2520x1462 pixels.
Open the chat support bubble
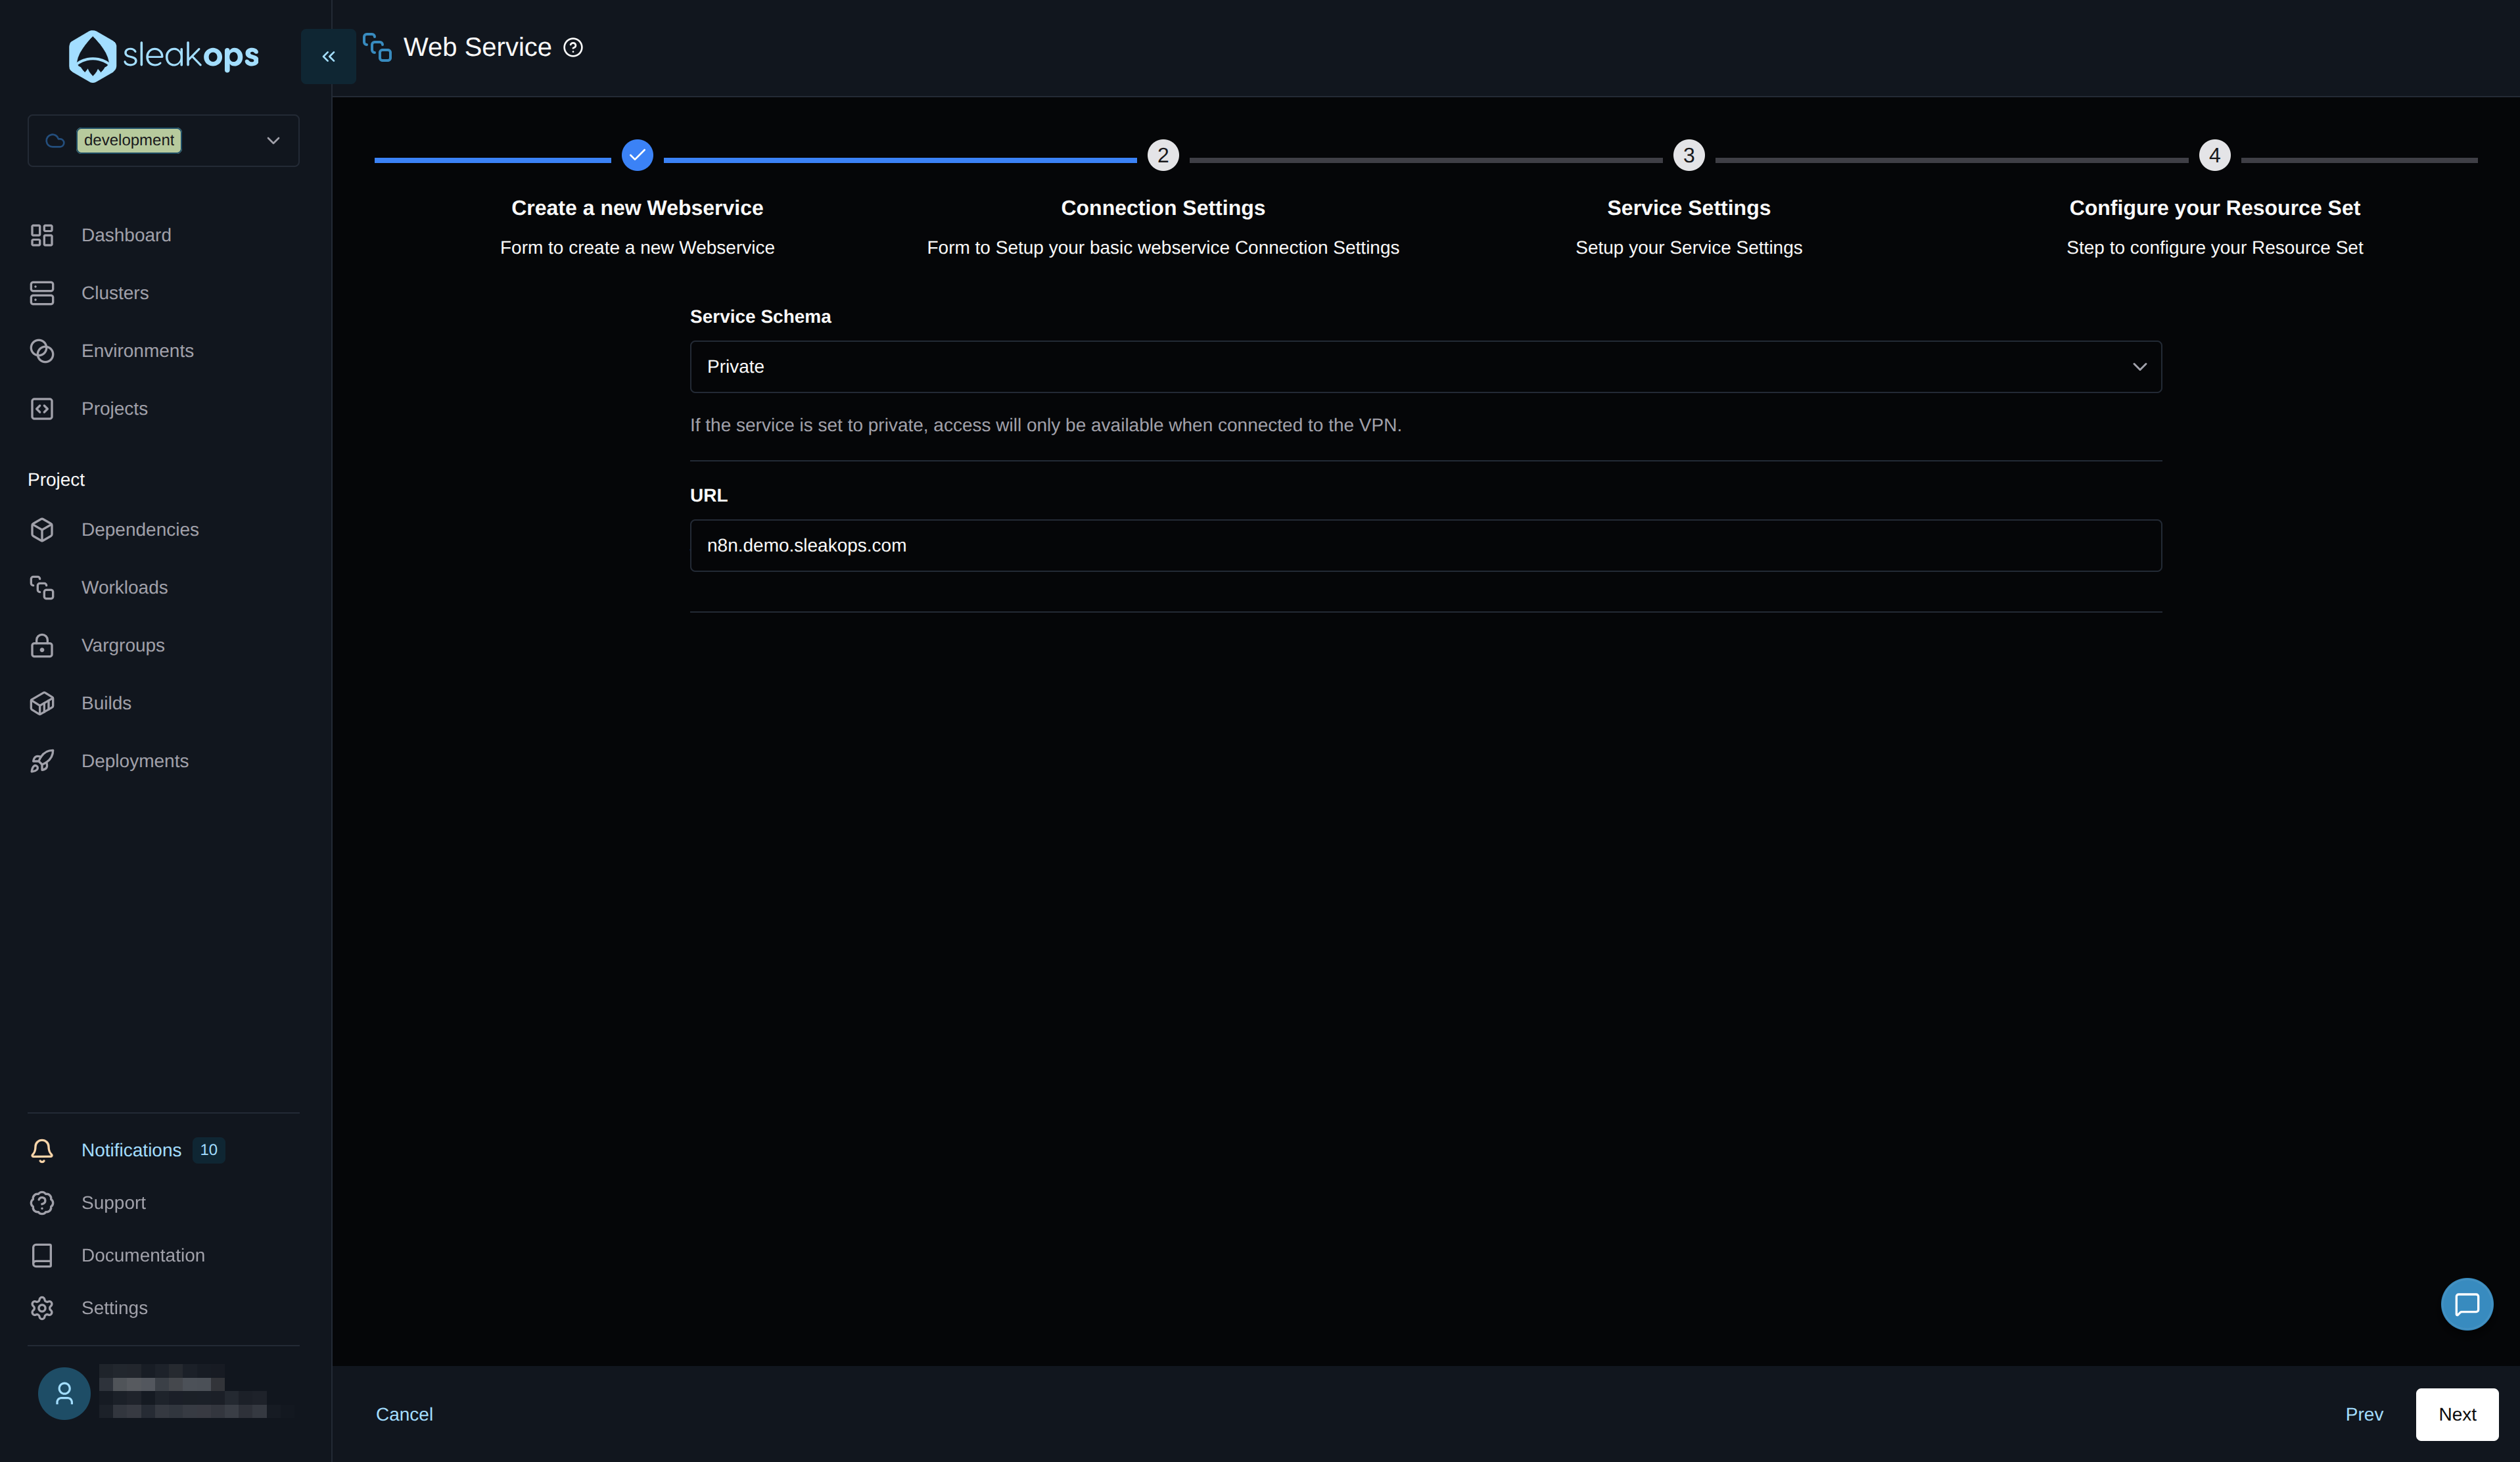click(x=2467, y=1304)
